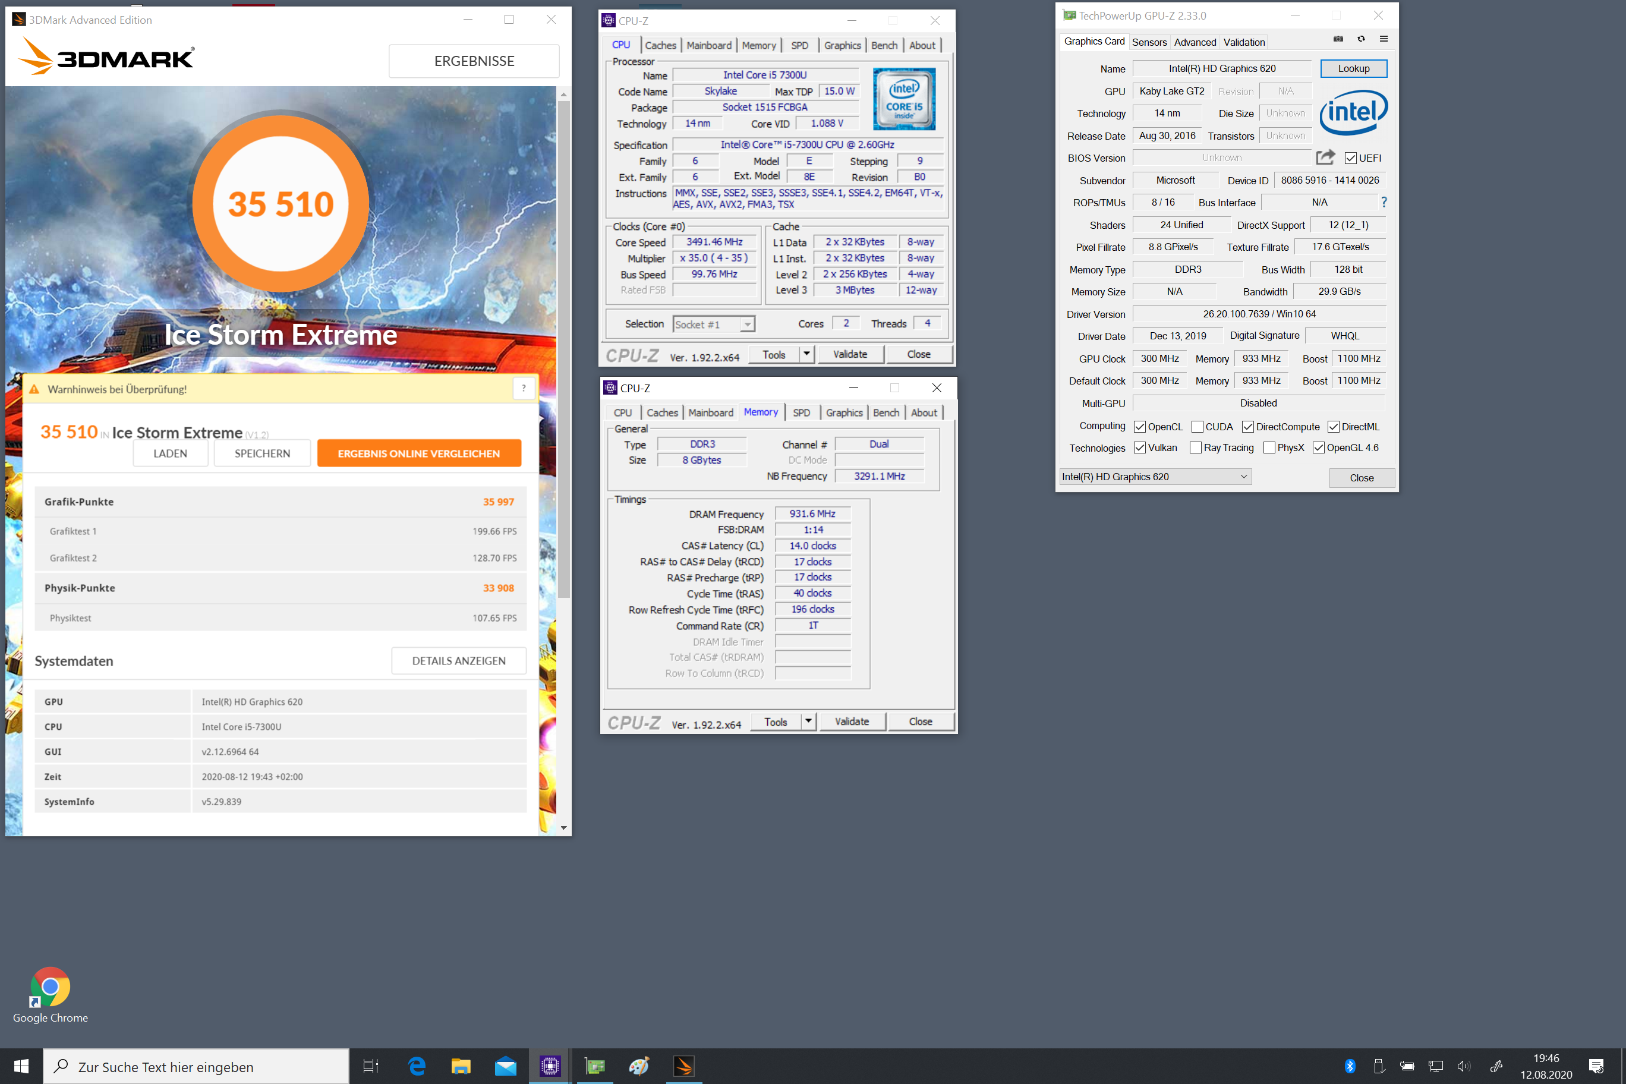Click the GPU-Z screenshot camera icon
This screenshot has width=1626, height=1084.
(x=1338, y=39)
